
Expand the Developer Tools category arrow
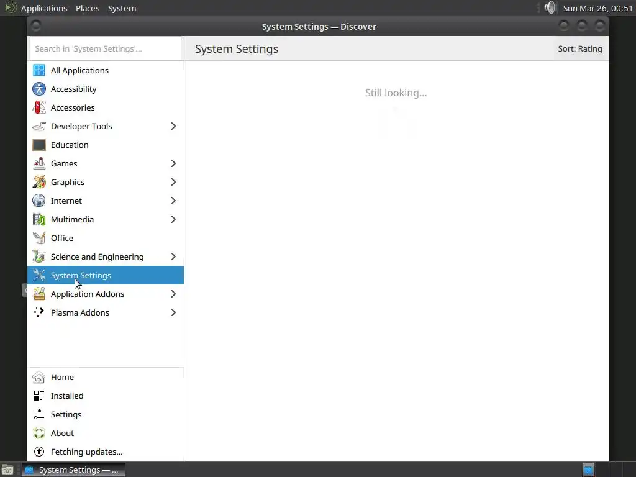click(173, 126)
